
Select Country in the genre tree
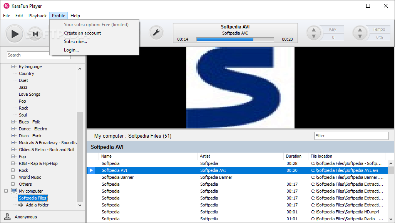(x=27, y=73)
